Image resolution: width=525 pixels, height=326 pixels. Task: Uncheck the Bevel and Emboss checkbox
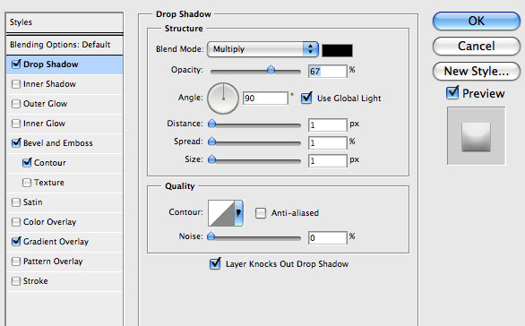point(16,143)
